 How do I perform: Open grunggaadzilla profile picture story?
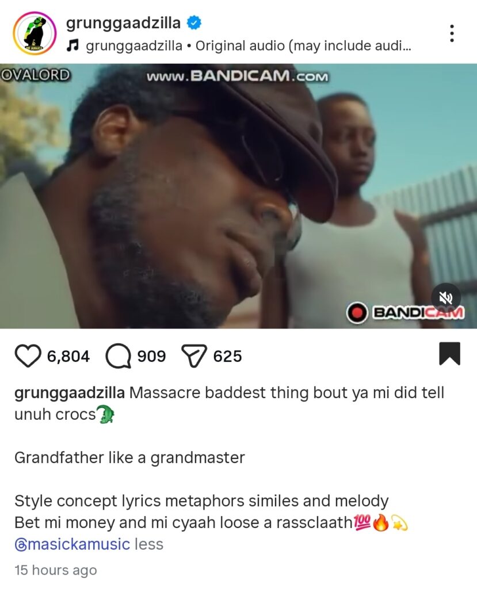point(35,33)
